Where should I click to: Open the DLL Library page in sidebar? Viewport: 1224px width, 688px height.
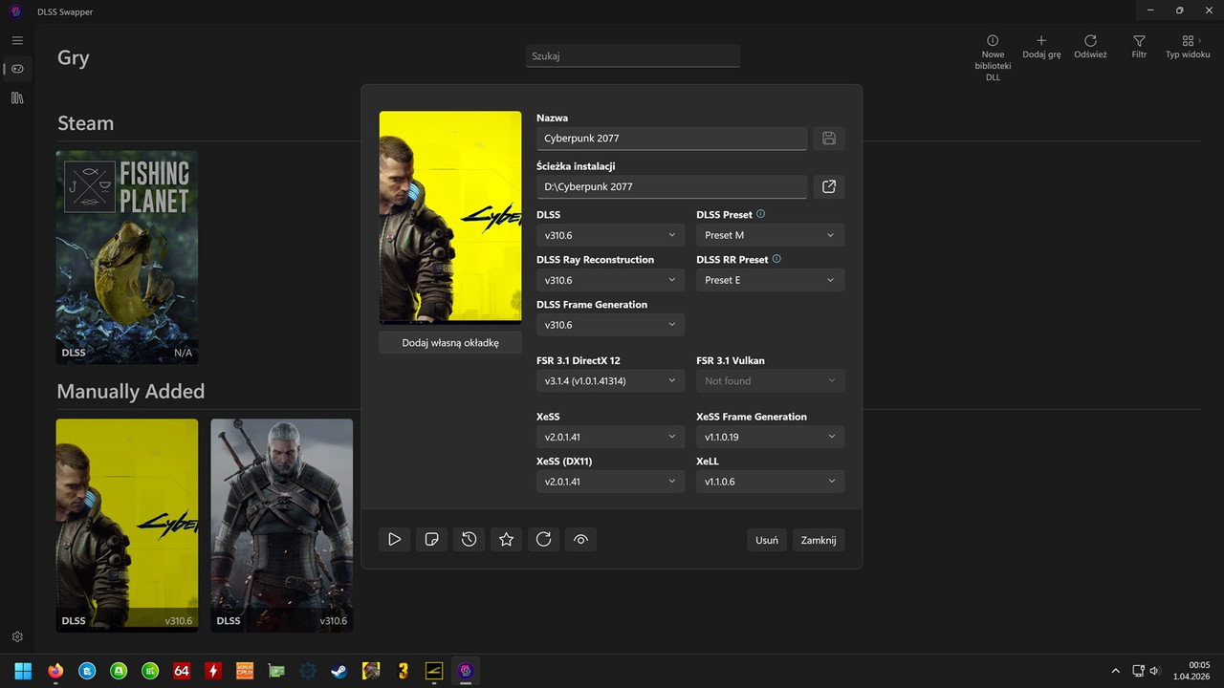pyautogui.click(x=17, y=97)
